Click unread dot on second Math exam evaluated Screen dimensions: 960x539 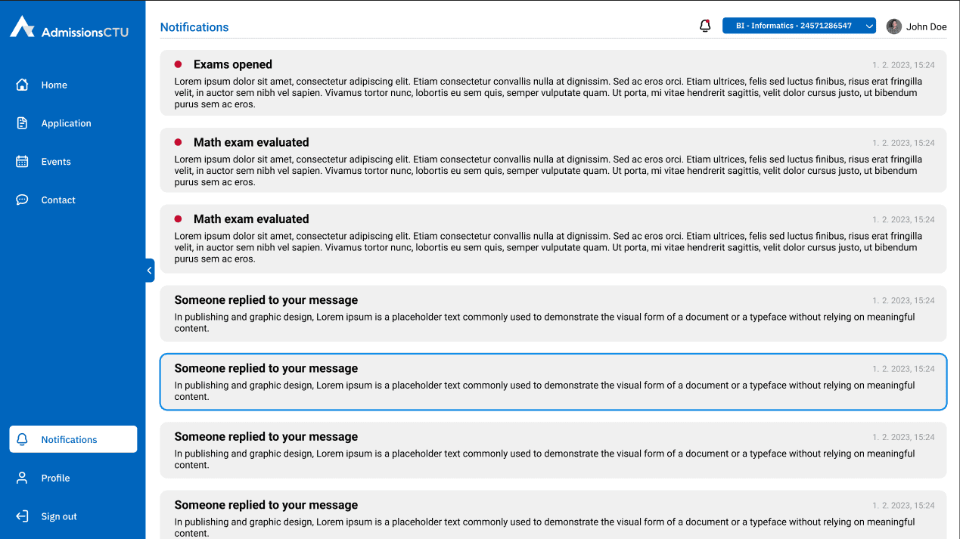[x=179, y=219]
